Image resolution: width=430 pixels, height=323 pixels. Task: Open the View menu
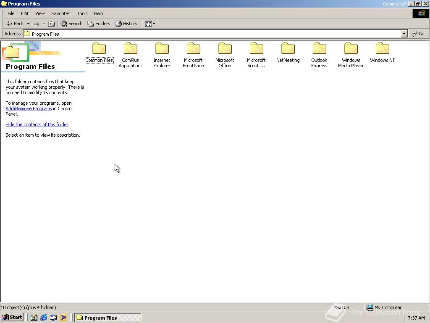tap(40, 13)
